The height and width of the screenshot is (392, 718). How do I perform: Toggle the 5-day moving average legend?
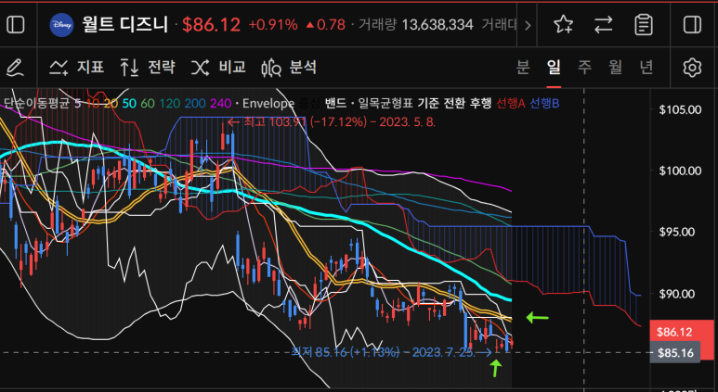(78, 103)
